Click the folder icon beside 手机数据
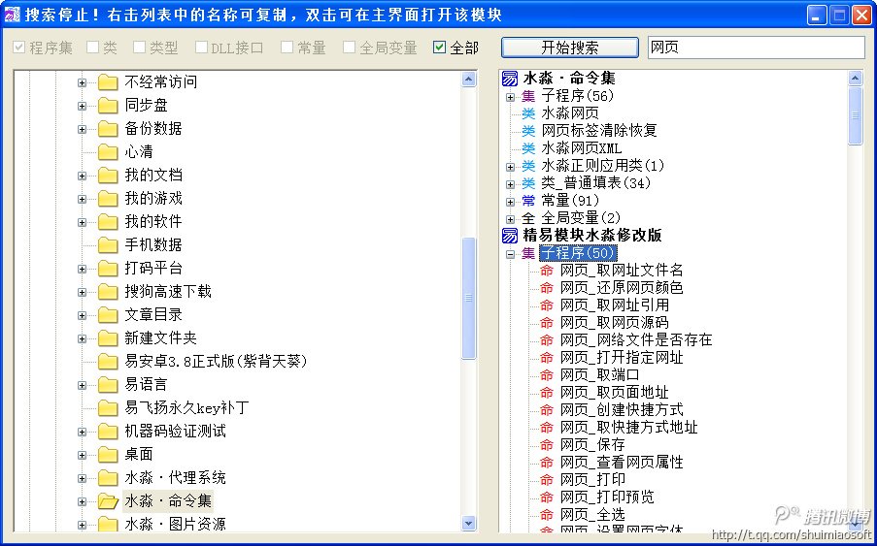 108,245
